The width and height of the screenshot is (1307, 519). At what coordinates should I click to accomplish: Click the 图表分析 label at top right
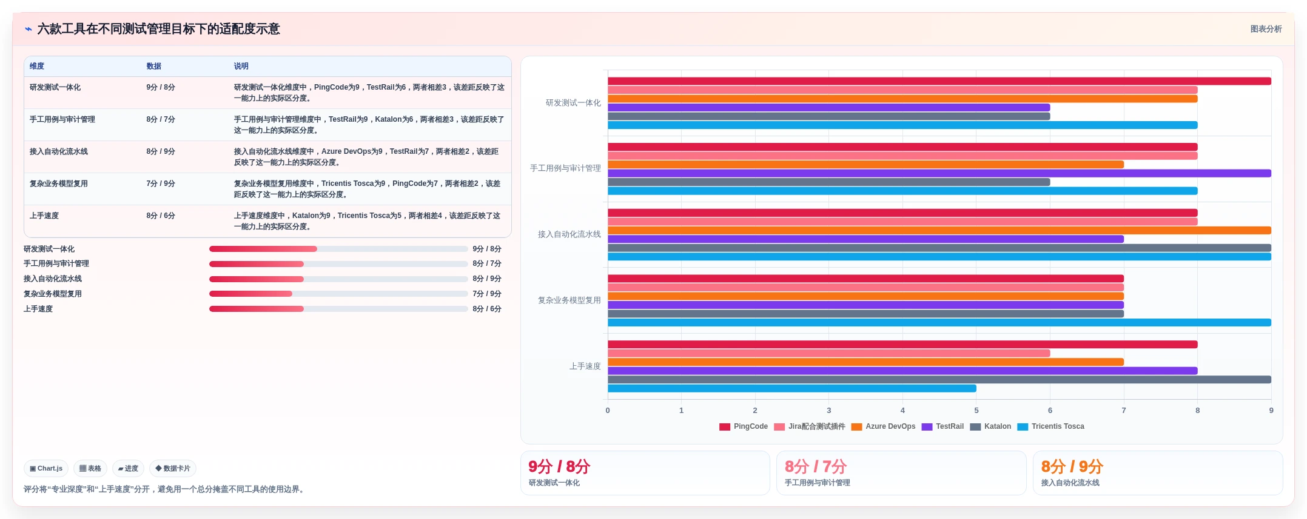[x=1266, y=29]
